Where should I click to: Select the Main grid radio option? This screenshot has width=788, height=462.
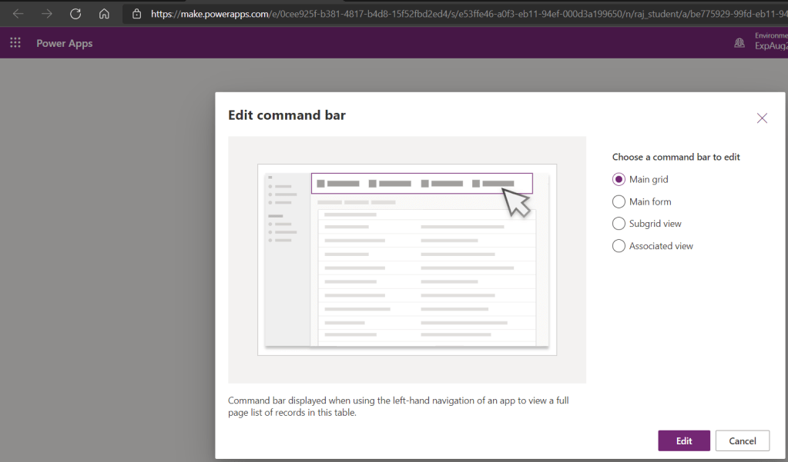[619, 179]
